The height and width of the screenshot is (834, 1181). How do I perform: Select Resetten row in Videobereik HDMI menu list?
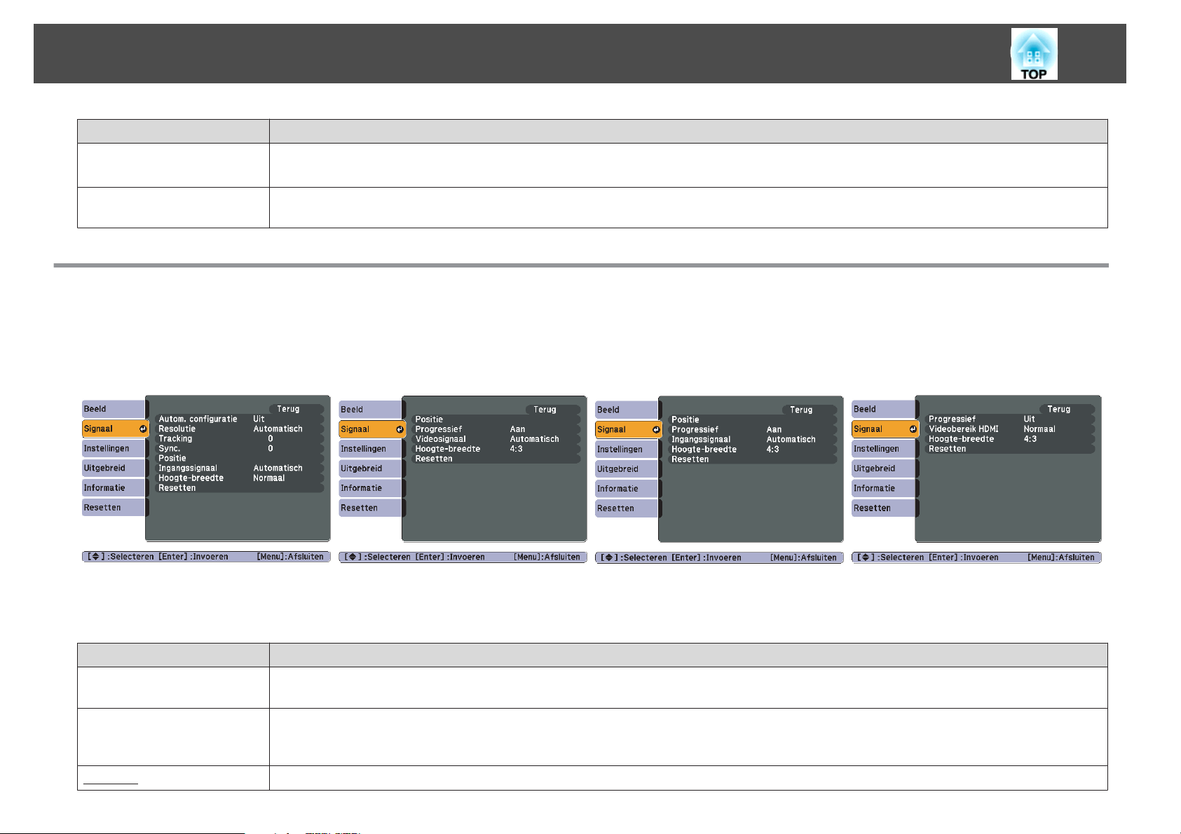pos(1010,449)
